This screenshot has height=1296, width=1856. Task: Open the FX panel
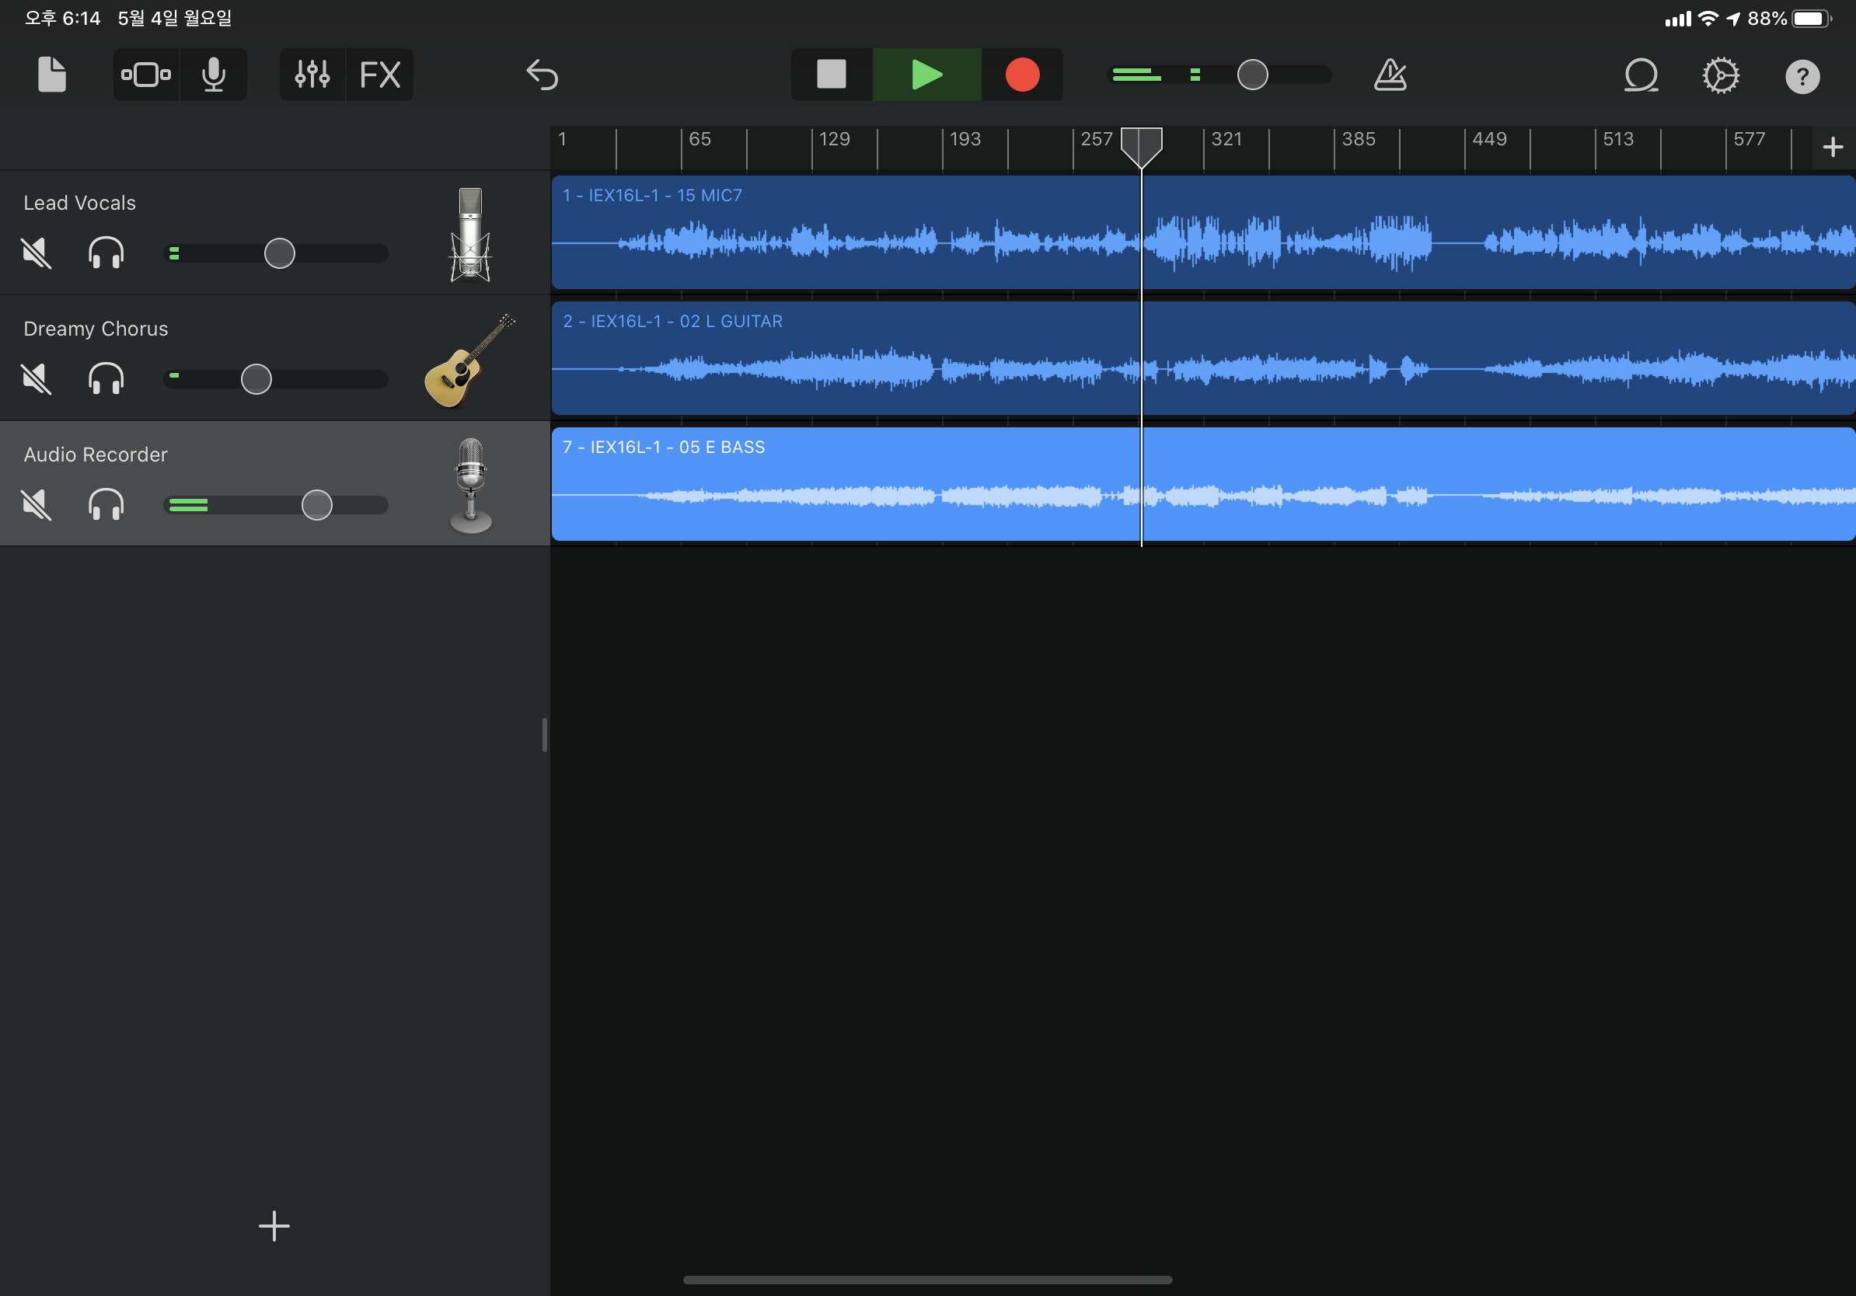click(380, 75)
